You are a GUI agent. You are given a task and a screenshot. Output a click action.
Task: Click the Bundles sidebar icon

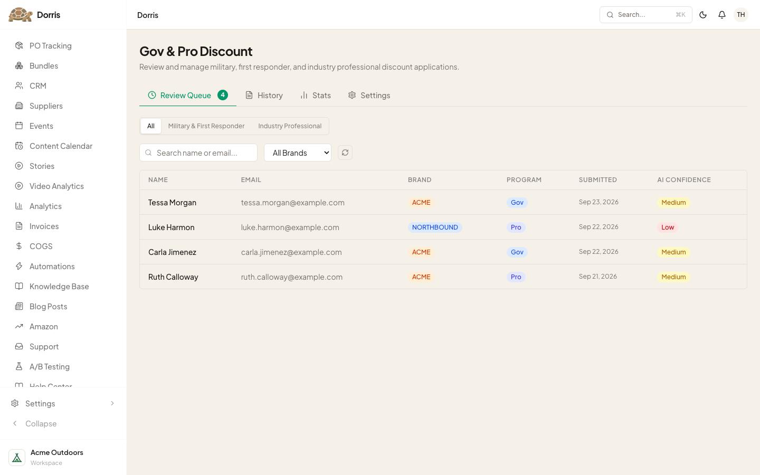pyautogui.click(x=19, y=66)
